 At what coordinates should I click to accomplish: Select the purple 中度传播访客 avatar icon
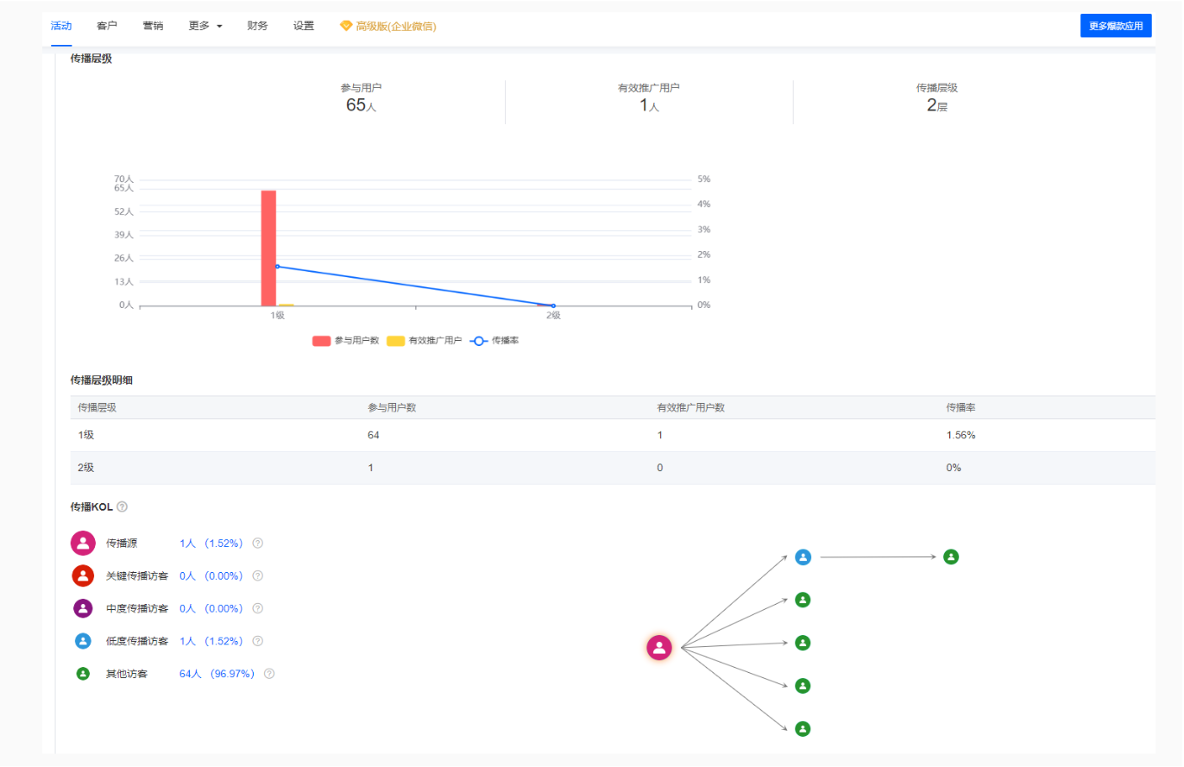[x=83, y=608]
